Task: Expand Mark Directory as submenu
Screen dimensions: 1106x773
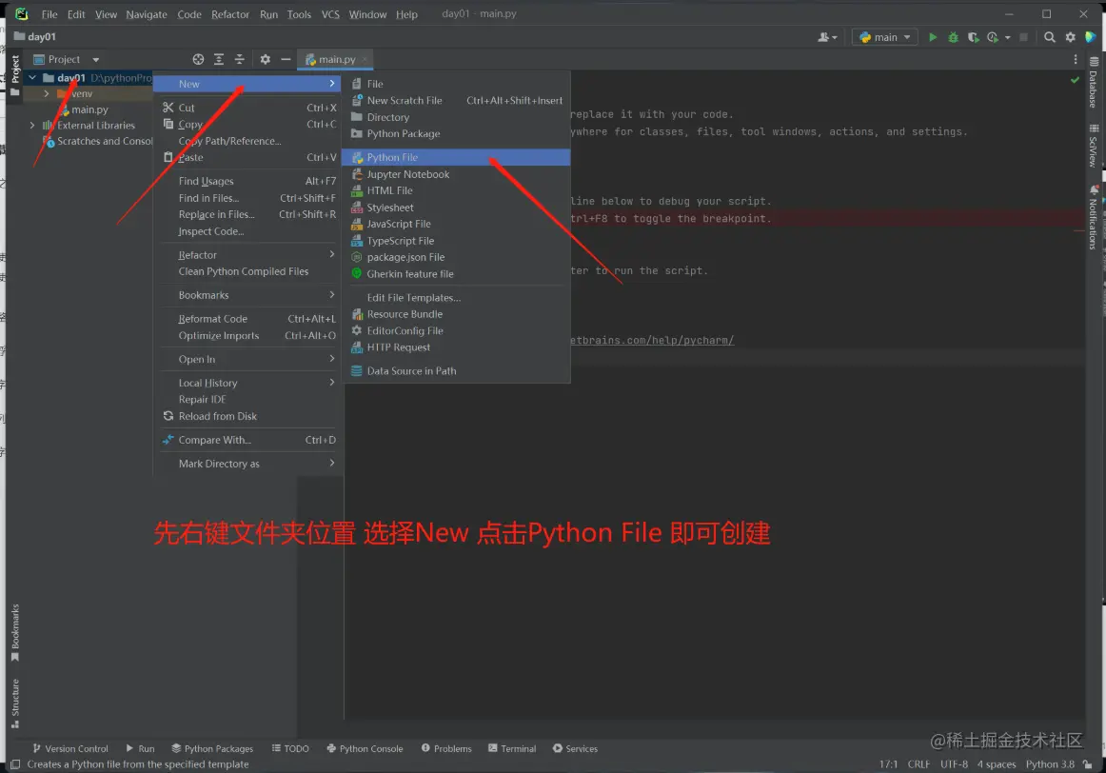Action: click(x=247, y=464)
